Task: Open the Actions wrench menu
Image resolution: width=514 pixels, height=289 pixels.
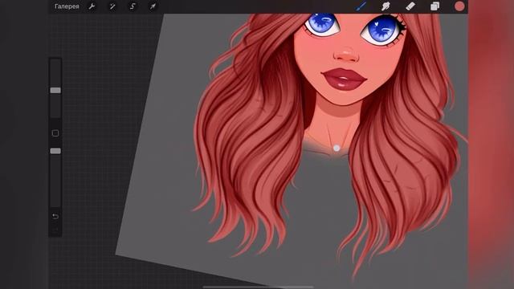Action: tap(92, 6)
